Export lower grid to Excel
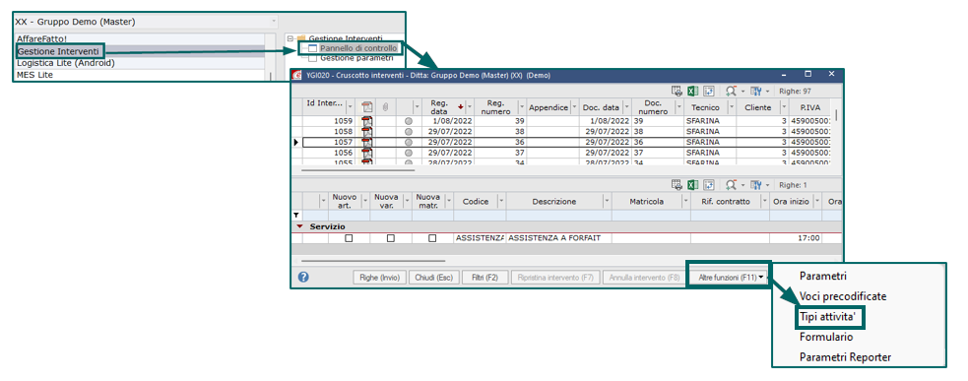This screenshot has width=968, height=381. 692,185
